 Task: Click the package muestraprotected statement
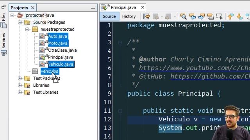tap(176, 25)
